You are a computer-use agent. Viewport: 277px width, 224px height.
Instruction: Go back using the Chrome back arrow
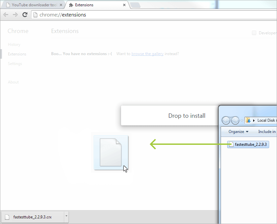(x=6, y=15)
